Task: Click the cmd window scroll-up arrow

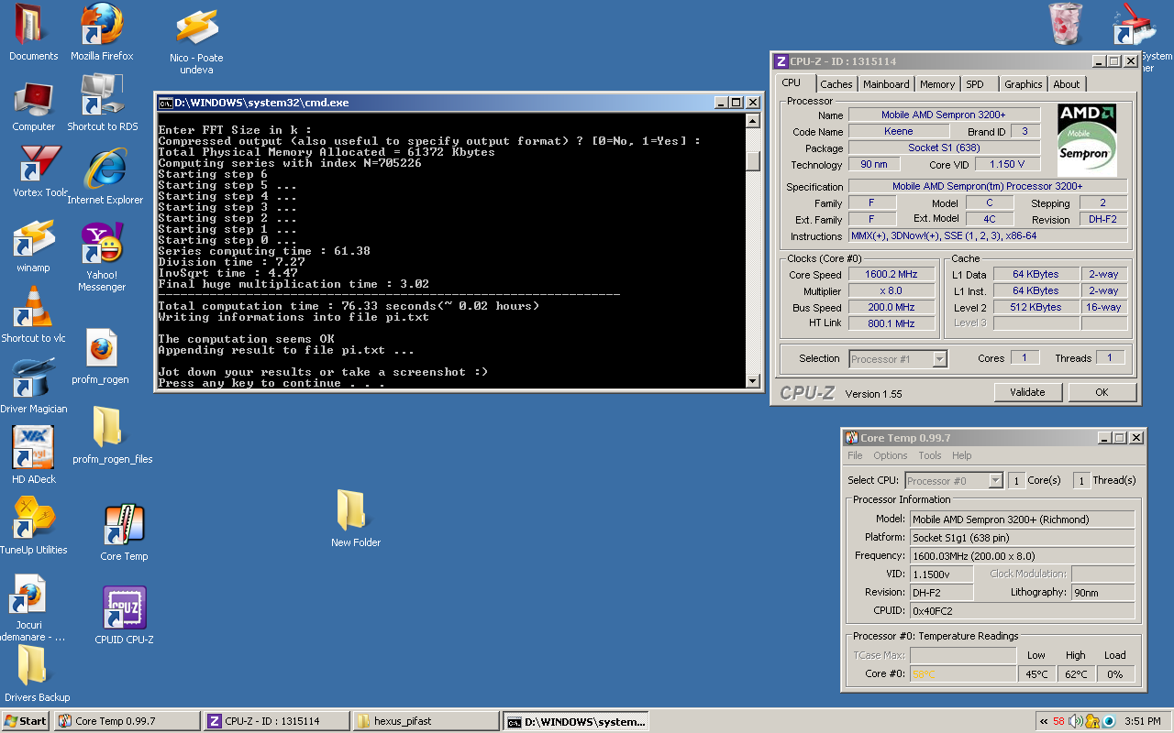Action: [x=753, y=121]
